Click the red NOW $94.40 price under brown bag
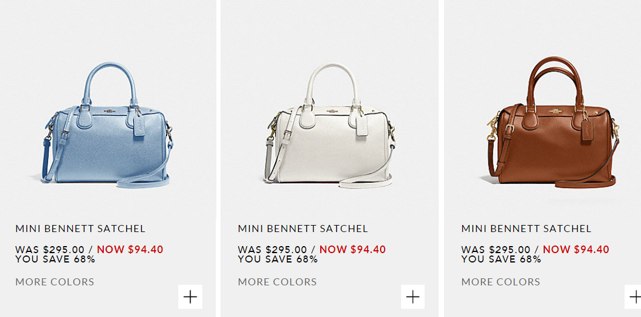 tap(576, 249)
